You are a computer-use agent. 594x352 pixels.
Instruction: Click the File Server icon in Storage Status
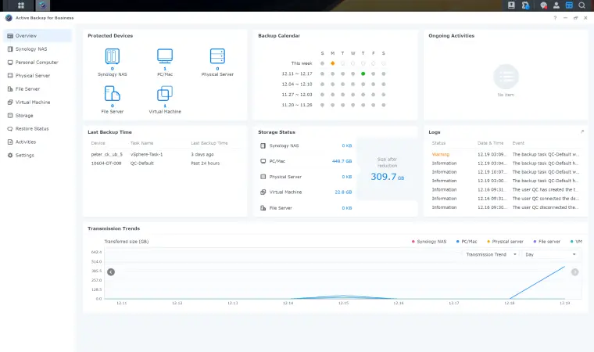coord(263,208)
